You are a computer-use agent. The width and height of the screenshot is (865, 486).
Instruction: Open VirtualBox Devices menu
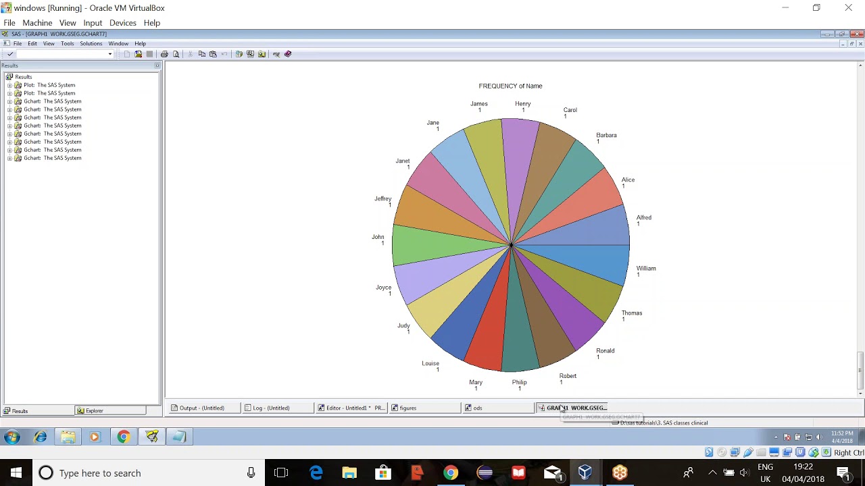point(123,23)
